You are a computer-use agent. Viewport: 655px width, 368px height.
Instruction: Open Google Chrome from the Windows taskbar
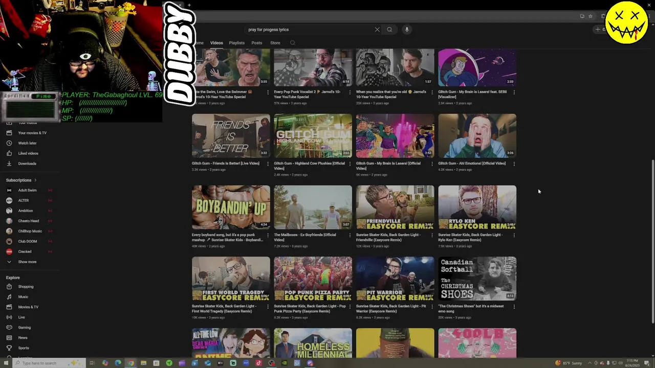[x=130, y=363]
